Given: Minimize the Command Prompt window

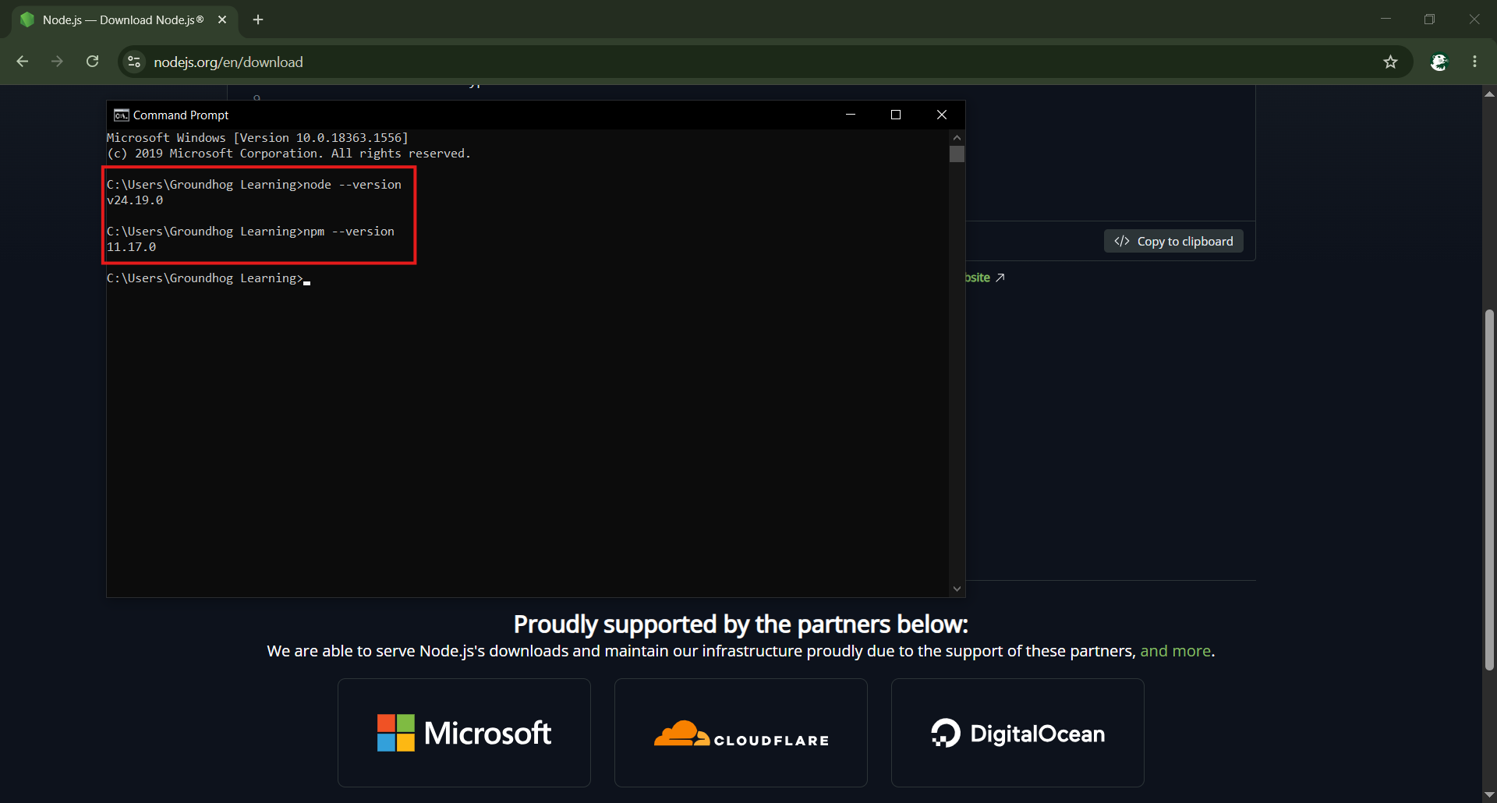Looking at the screenshot, I should (851, 115).
